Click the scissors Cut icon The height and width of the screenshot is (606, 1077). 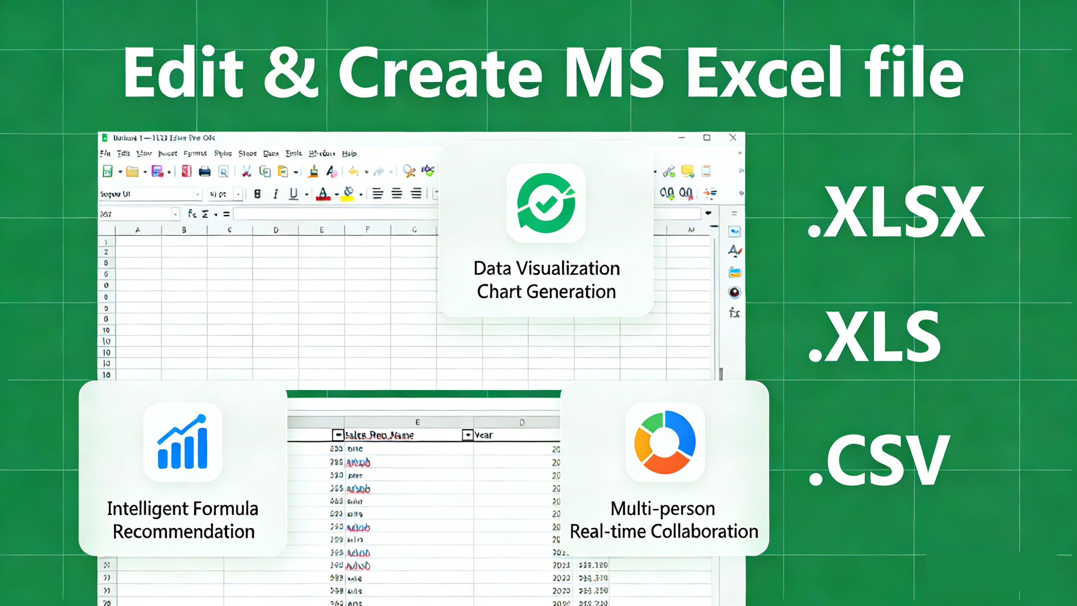(246, 171)
